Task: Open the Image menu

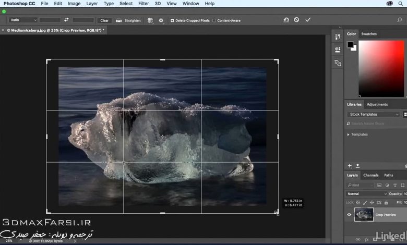Action: (x=74, y=4)
